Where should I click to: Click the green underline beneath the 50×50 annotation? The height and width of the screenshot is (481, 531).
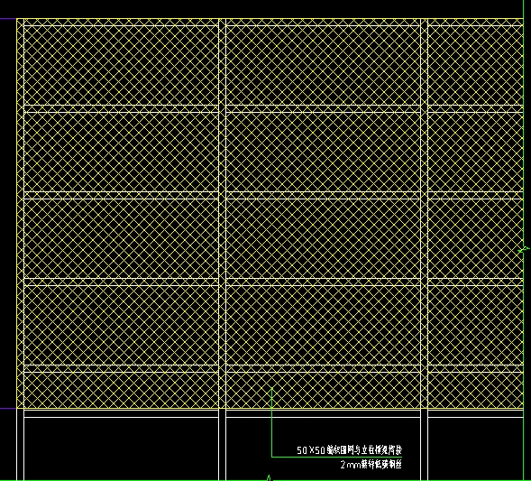point(336,457)
